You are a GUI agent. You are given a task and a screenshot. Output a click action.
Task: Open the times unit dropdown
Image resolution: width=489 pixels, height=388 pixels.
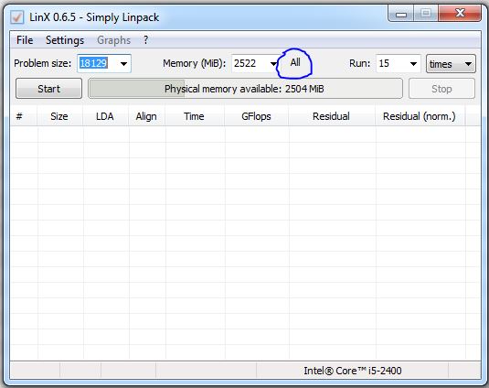point(451,64)
